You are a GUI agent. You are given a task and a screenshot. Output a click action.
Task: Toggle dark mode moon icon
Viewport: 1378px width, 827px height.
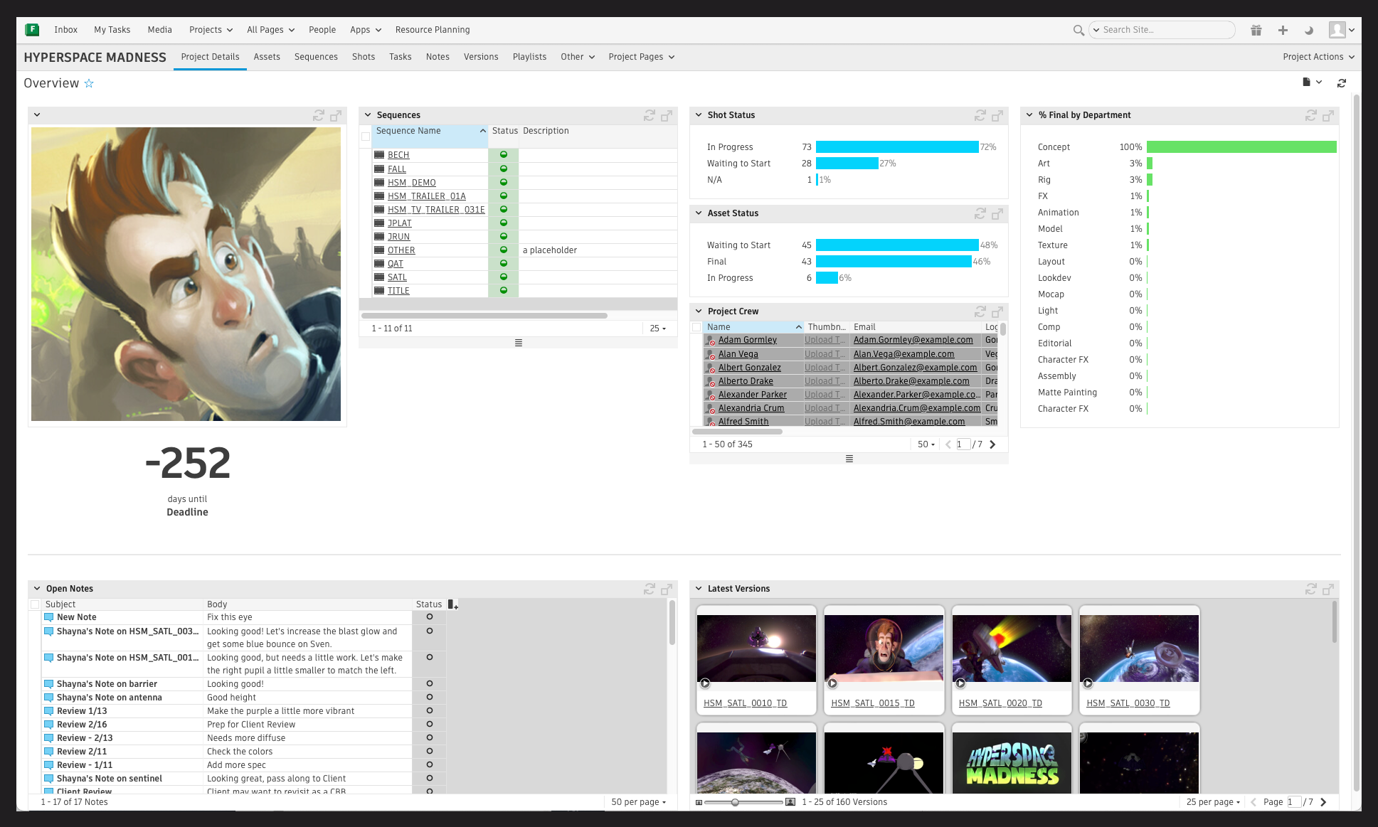1309,30
